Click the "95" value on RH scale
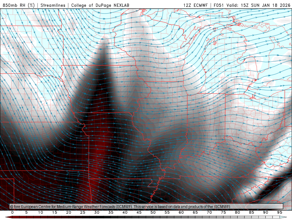This screenshot has width=292, height=219. tap(280, 212)
